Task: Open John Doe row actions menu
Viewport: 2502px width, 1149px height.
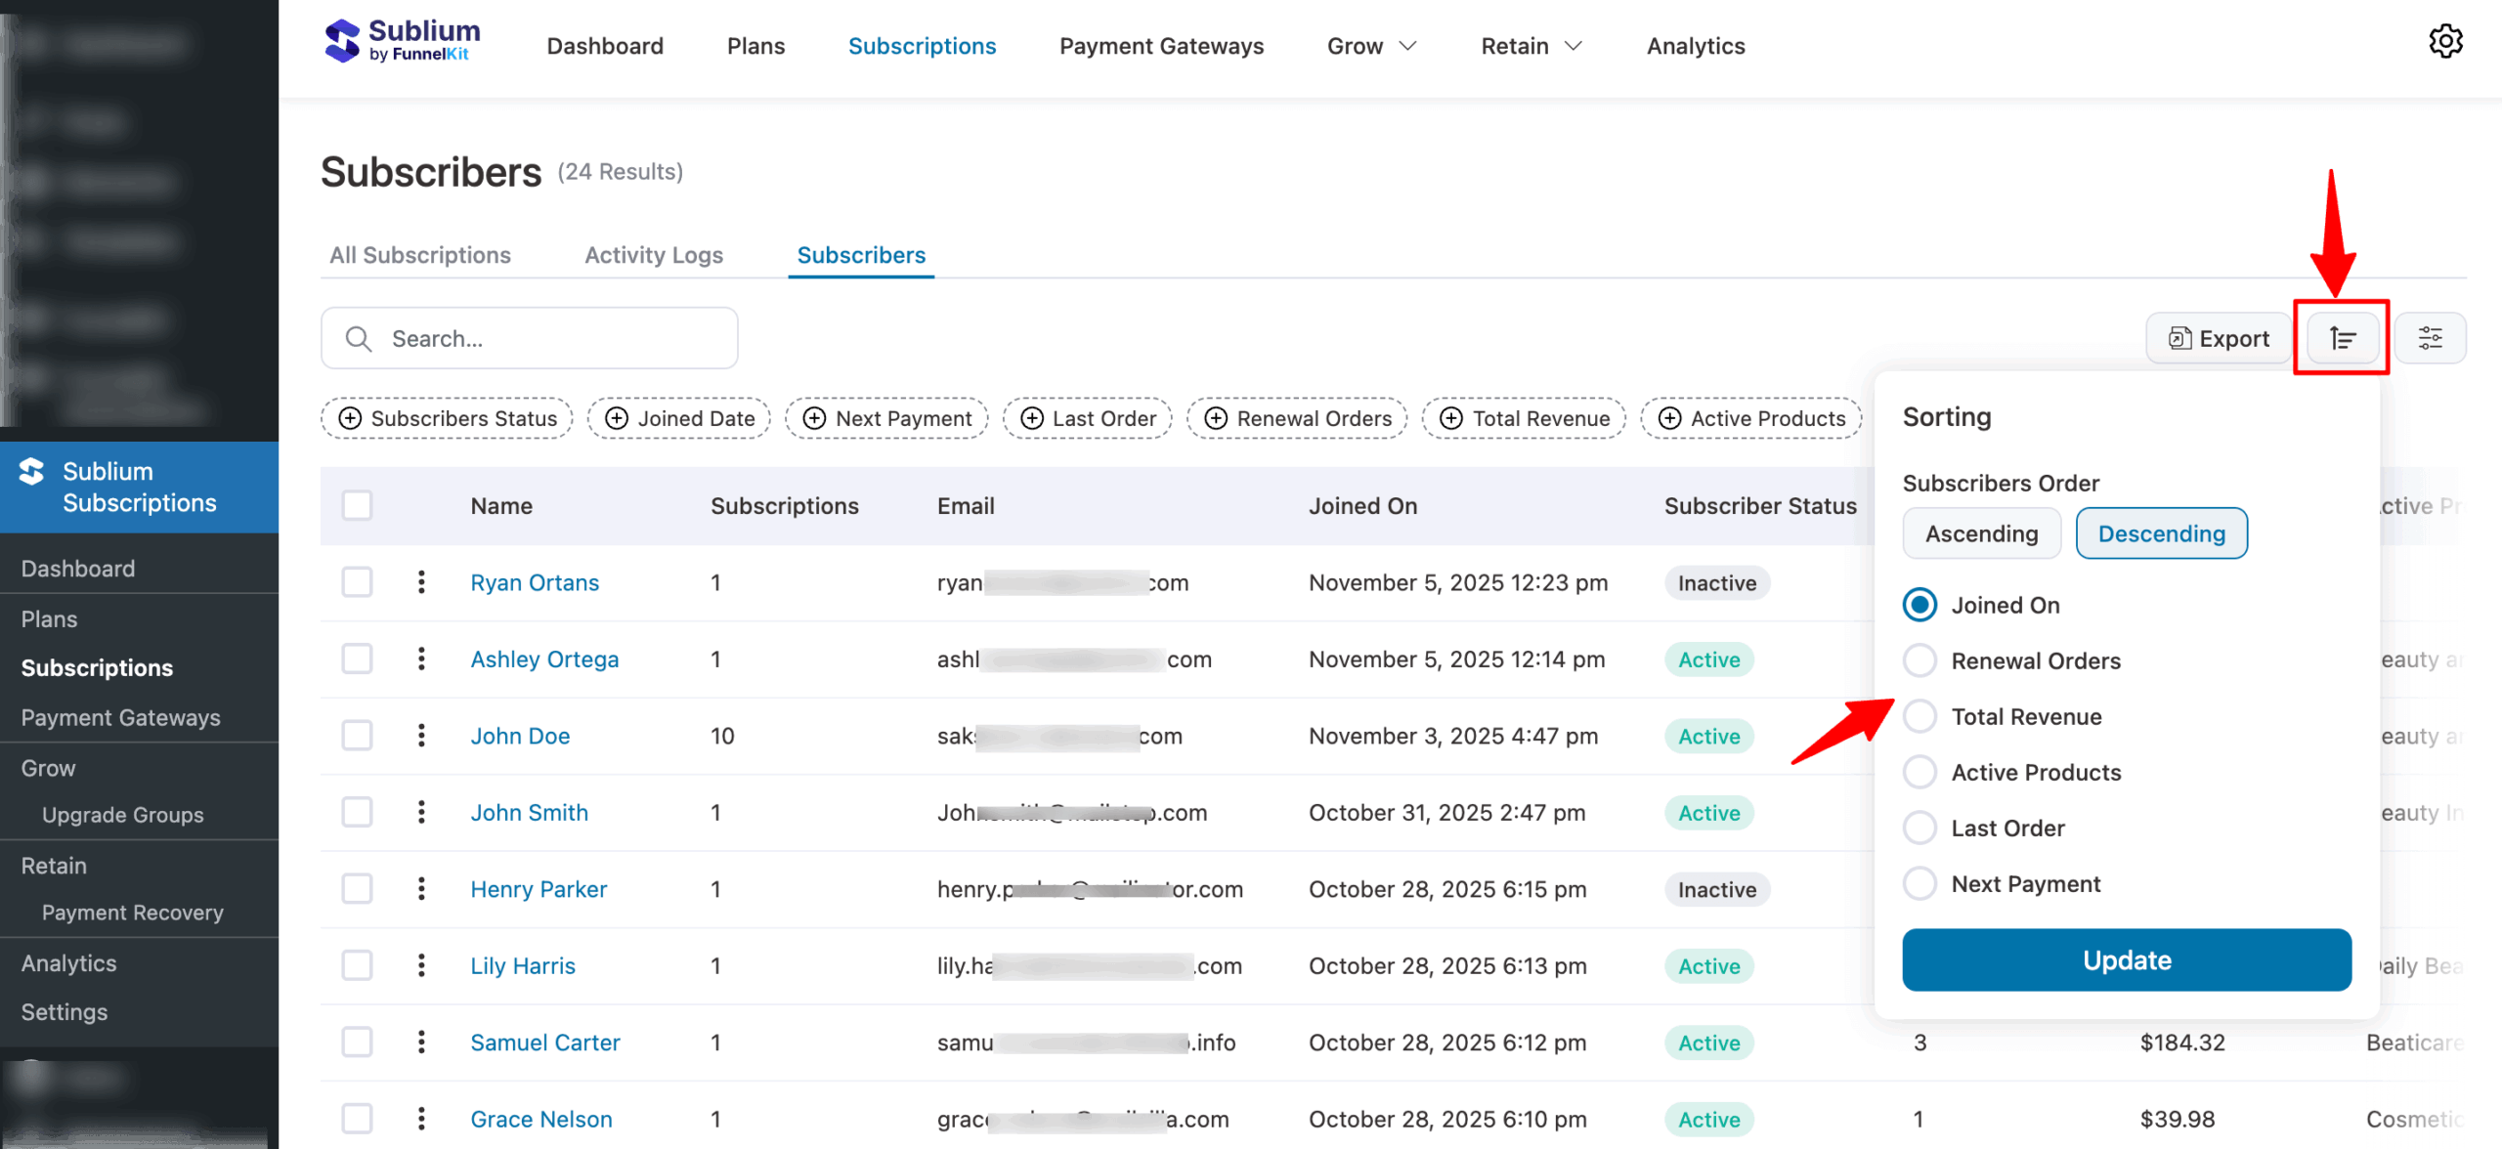Action: [421, 736]
